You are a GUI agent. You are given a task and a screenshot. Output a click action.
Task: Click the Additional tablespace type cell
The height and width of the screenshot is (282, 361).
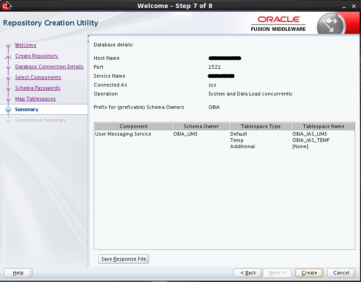click(x=242, y=146)
